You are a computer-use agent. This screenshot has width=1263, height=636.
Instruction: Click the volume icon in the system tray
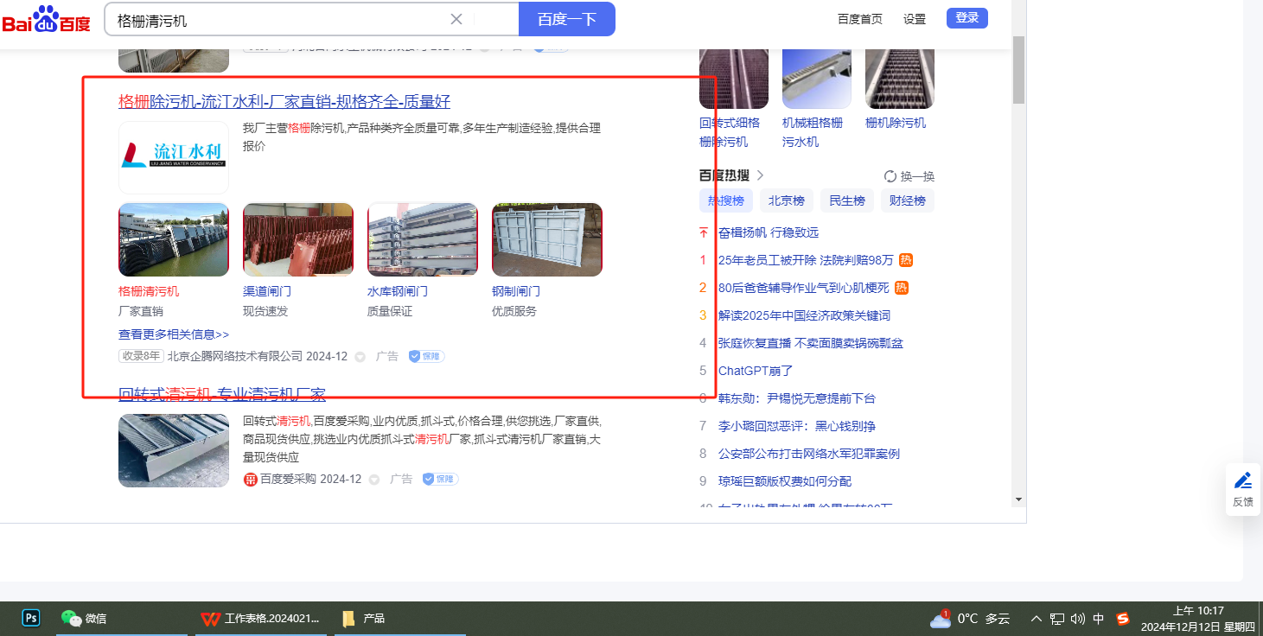1077,619
